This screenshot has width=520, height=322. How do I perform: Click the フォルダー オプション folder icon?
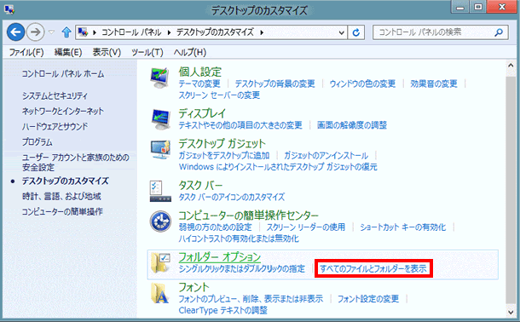160,263
